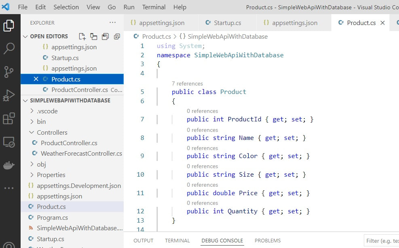Image resolution: width=399 pixels, height=248 pixels.
Task: Close Product.cs in Open Editors list
Action: coord(36,79)
